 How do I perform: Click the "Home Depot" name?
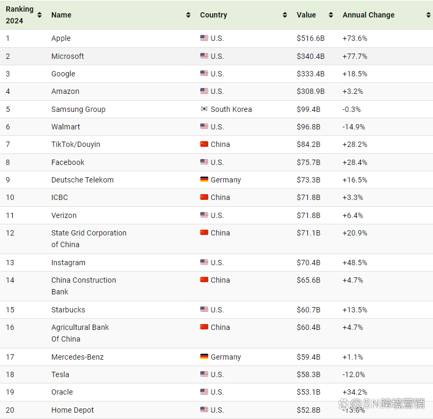[73, 410]
